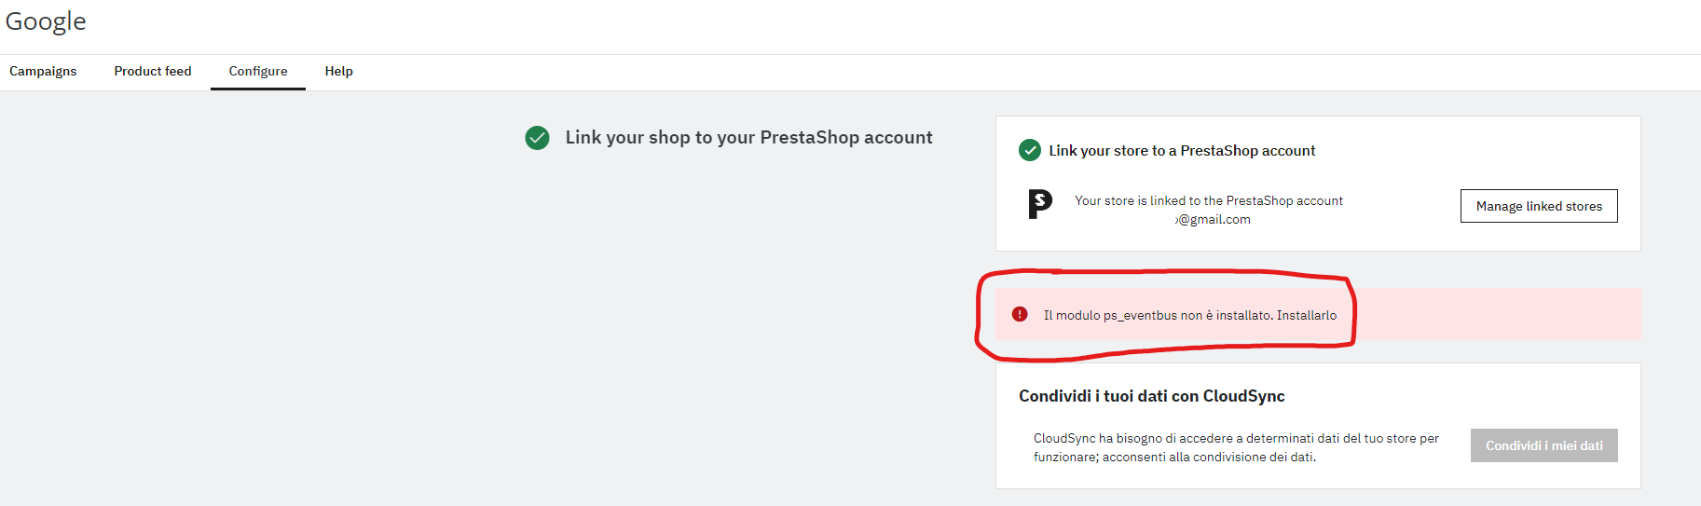1701x506 pixels.
Task: Click the green checkmark in the store card
Action: 1030,150
